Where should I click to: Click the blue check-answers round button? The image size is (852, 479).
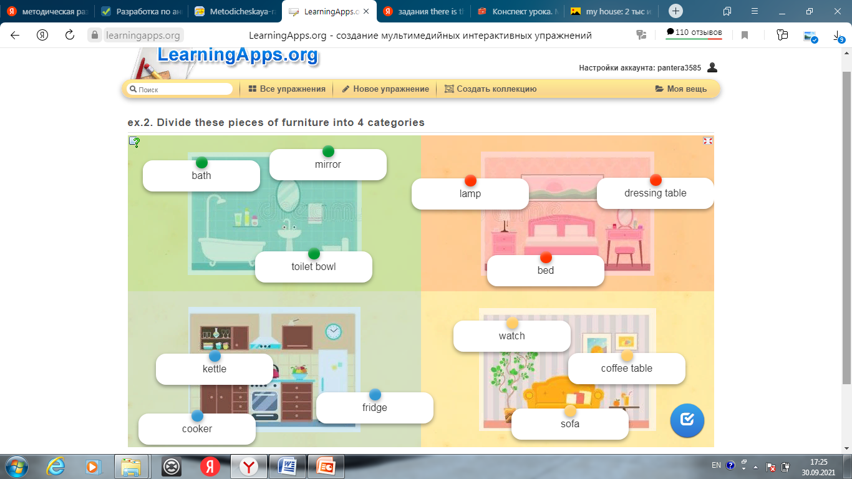[x=687, y=420]
